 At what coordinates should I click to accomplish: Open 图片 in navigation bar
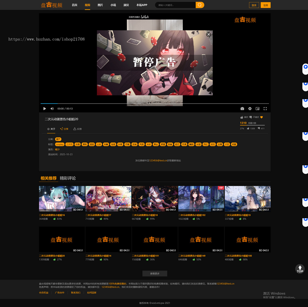[100, 5]
